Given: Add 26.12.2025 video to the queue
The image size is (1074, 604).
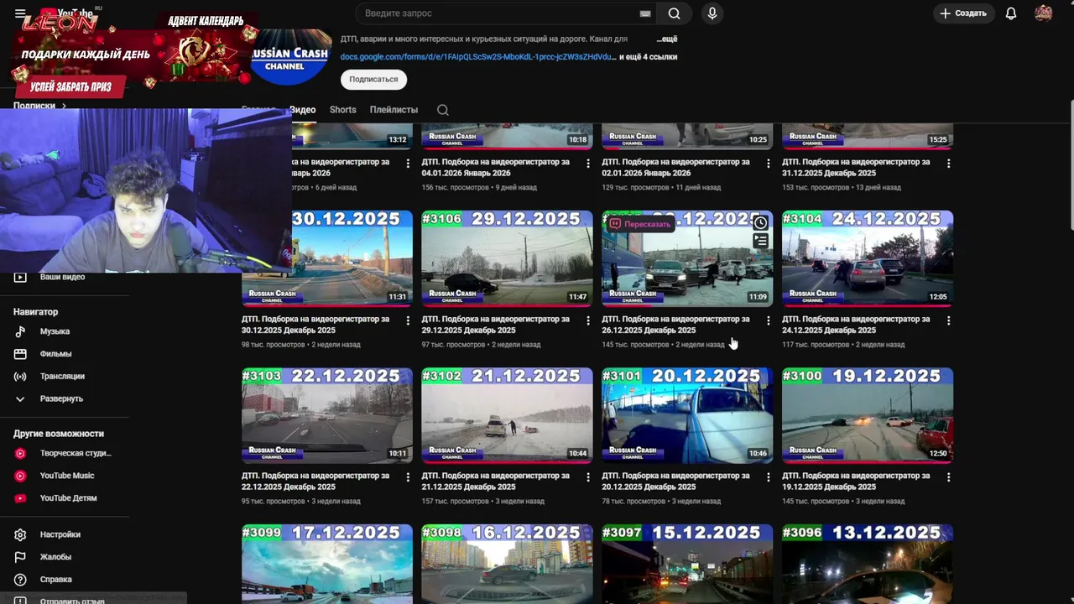Looking at the screenshot, I should click(760, 241).
